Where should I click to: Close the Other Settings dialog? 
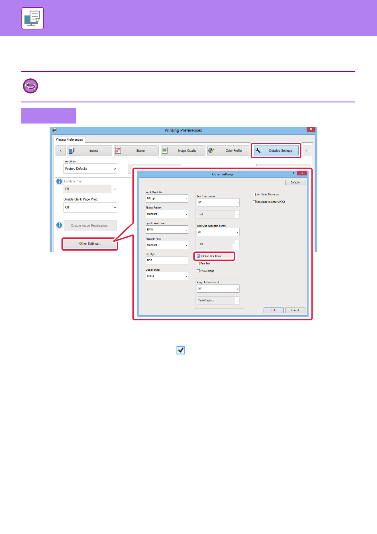[x=302, y=173]
